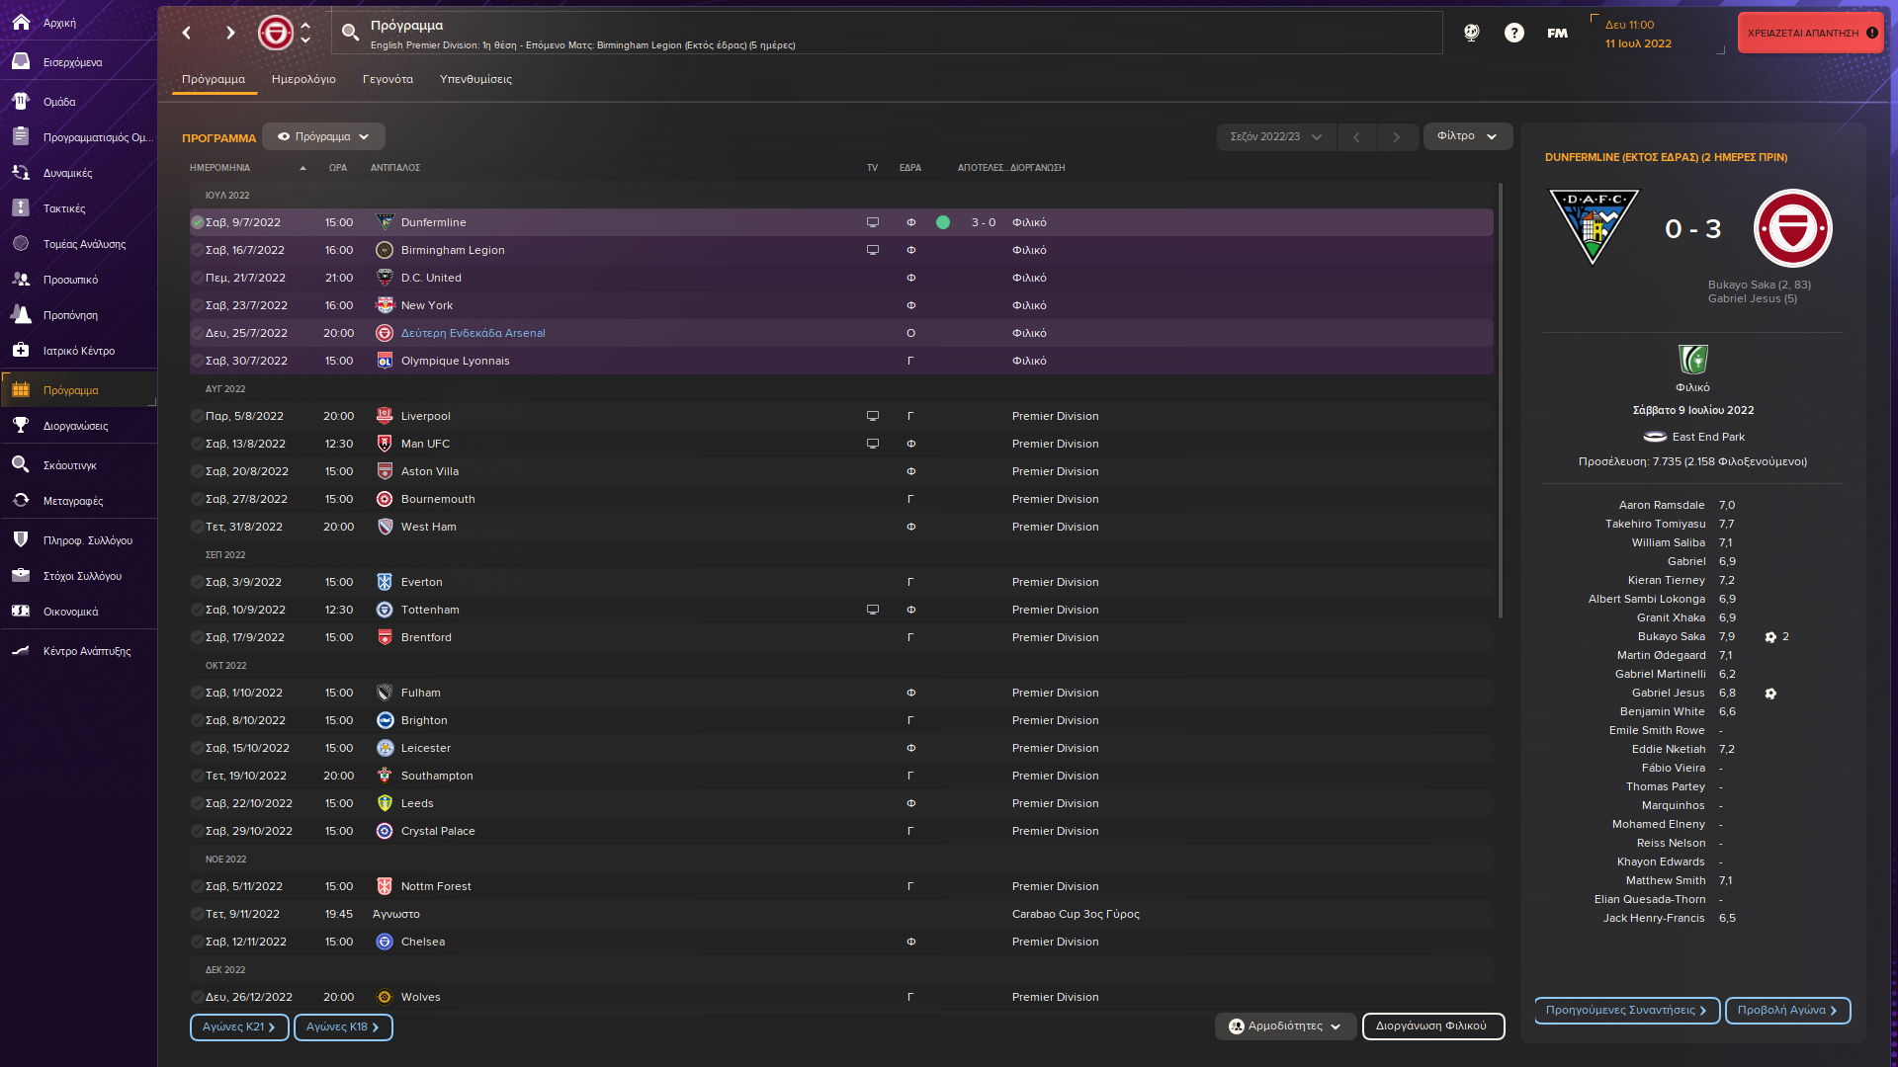Open Κέντρο Ανάπτυξης icon
Image resolution: width=1898 pixels, height=1067 pixels.
pyautogui.click(x=21, y=650)
